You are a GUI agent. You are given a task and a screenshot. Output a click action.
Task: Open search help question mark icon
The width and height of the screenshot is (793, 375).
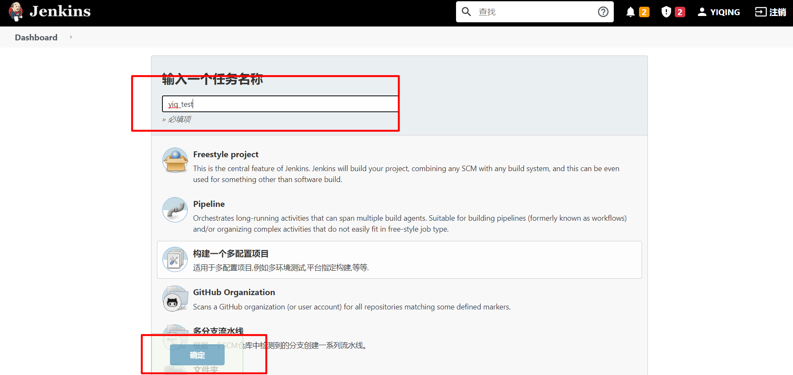tap(603, 12)
